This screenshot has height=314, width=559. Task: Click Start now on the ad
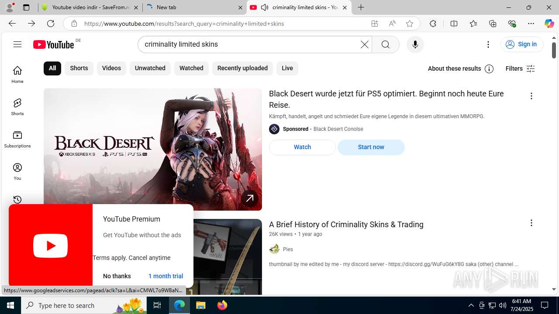(x=371, y=147)
